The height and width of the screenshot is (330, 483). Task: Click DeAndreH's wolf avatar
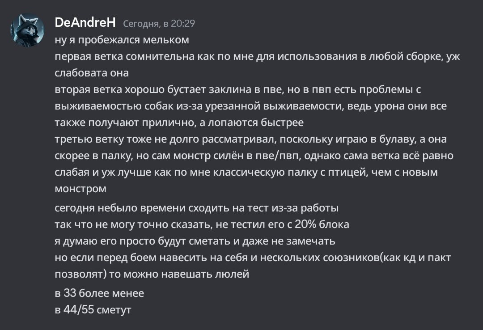point(28,30)
